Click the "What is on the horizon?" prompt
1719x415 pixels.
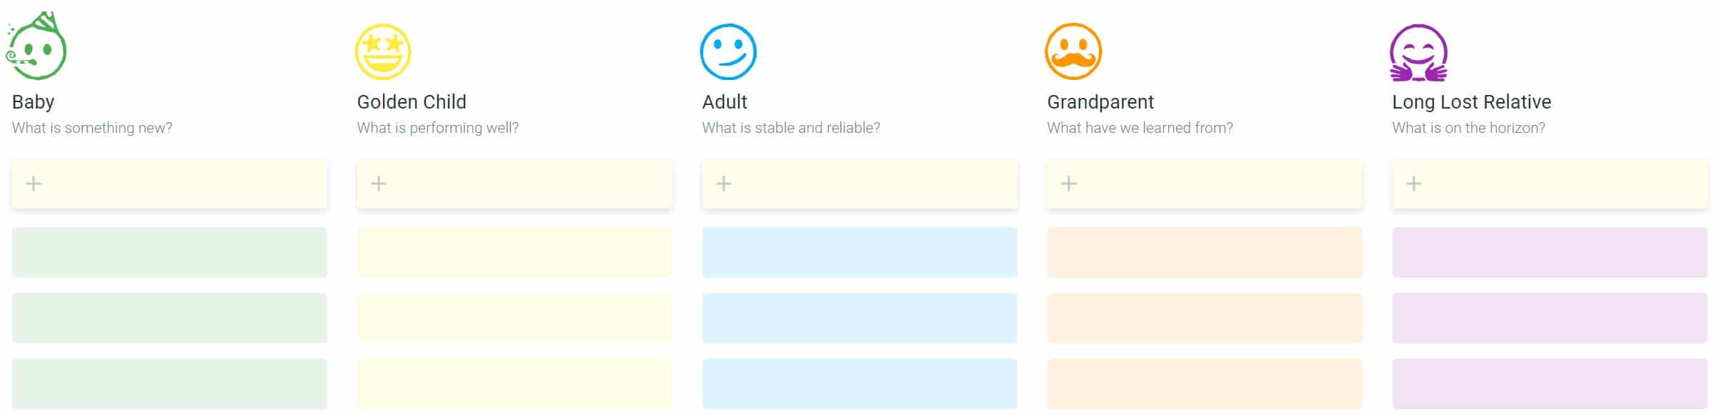tap(1469, 128)
